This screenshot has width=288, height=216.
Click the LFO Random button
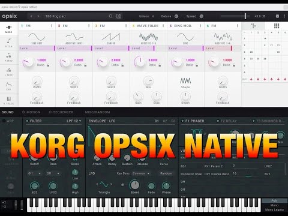point(166,173)
